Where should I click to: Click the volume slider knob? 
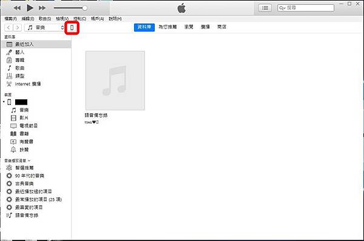85,8
